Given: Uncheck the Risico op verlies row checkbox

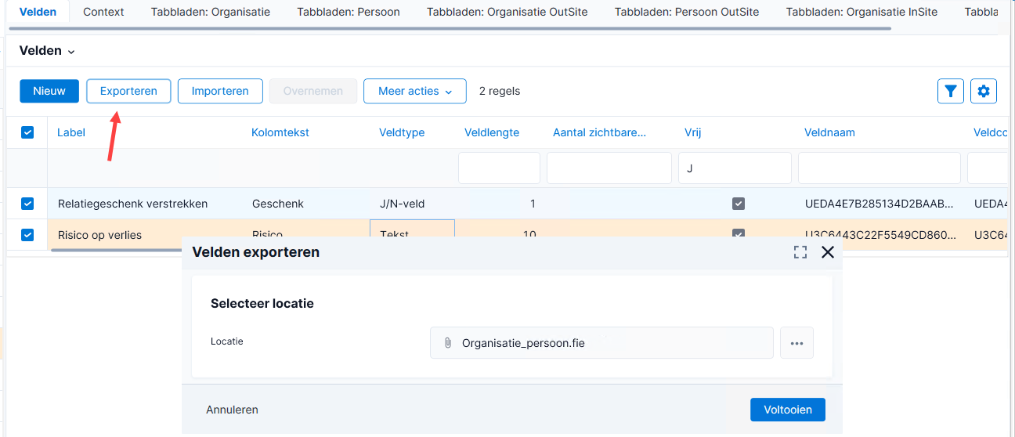Looking at the screenshot, I should tap(27, 234).
